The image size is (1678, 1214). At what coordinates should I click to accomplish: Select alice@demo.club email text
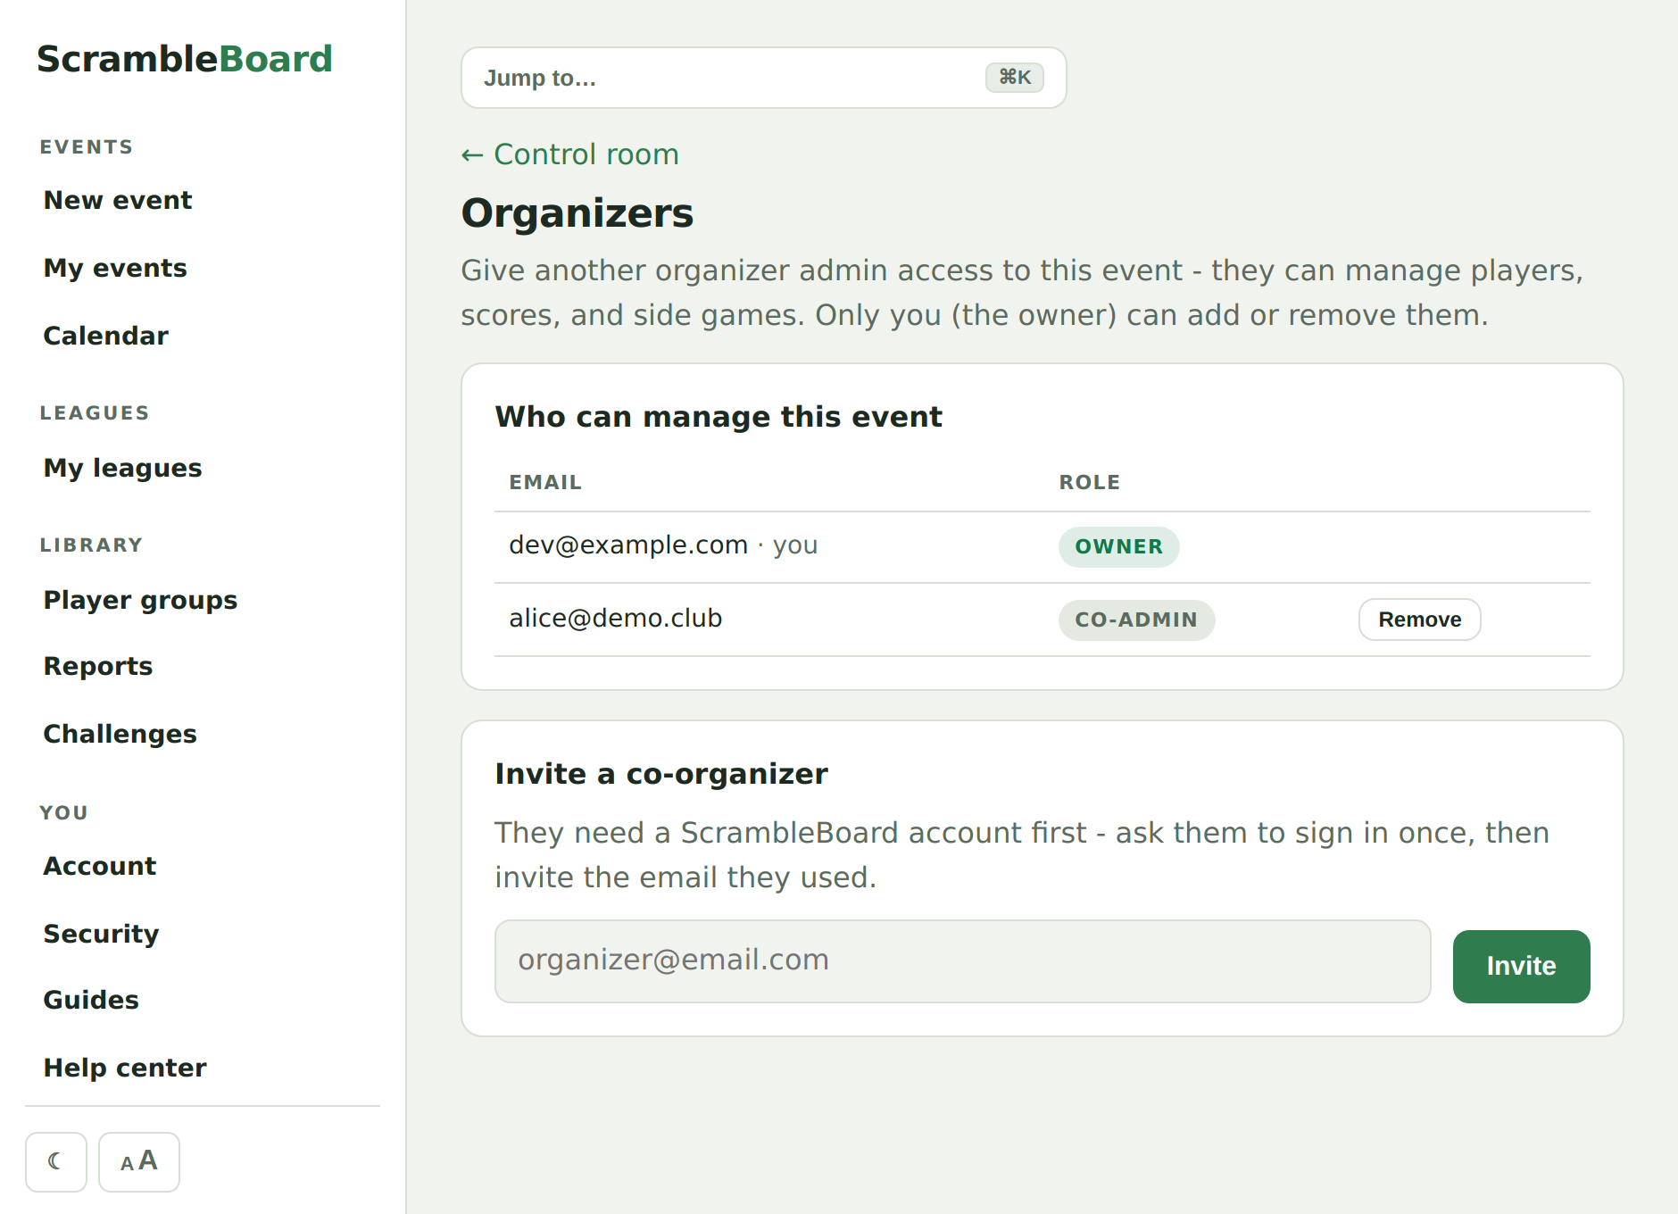tap(616, 618)
